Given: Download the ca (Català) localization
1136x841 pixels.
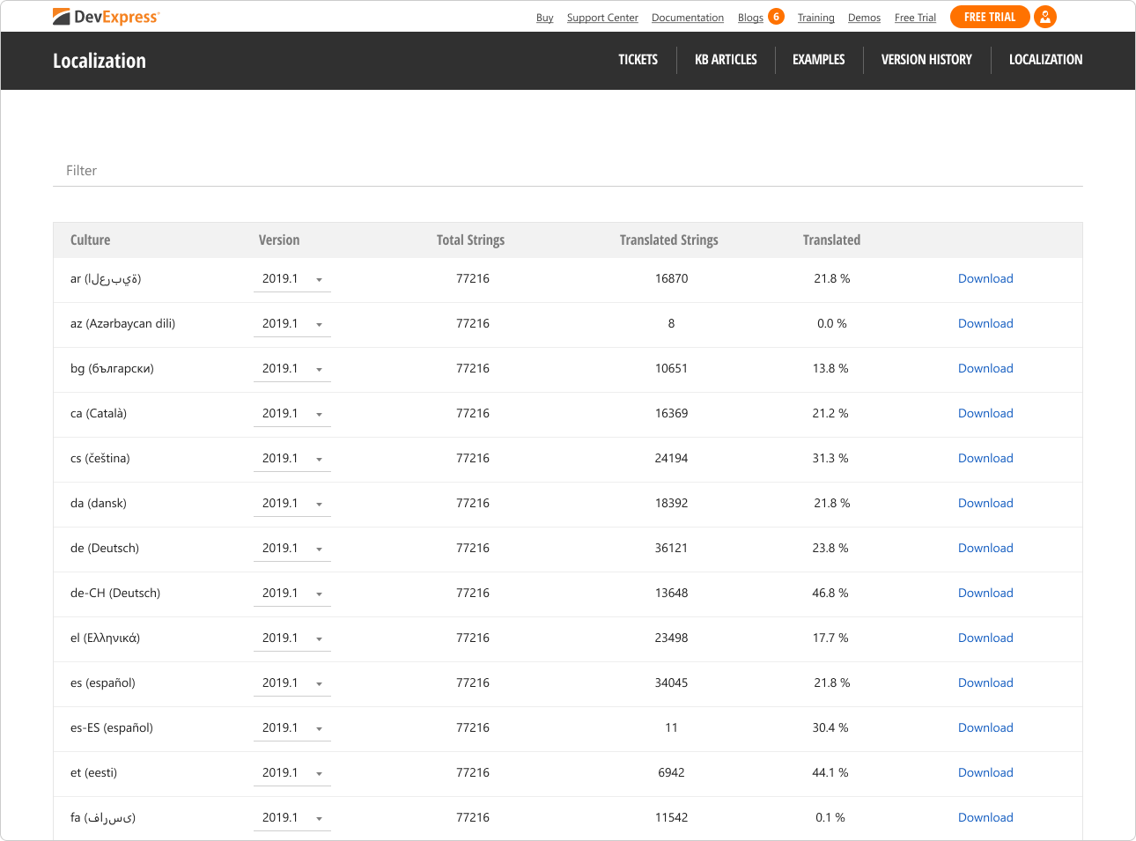Looking at the screenshot, I should [x=985, y=414].
